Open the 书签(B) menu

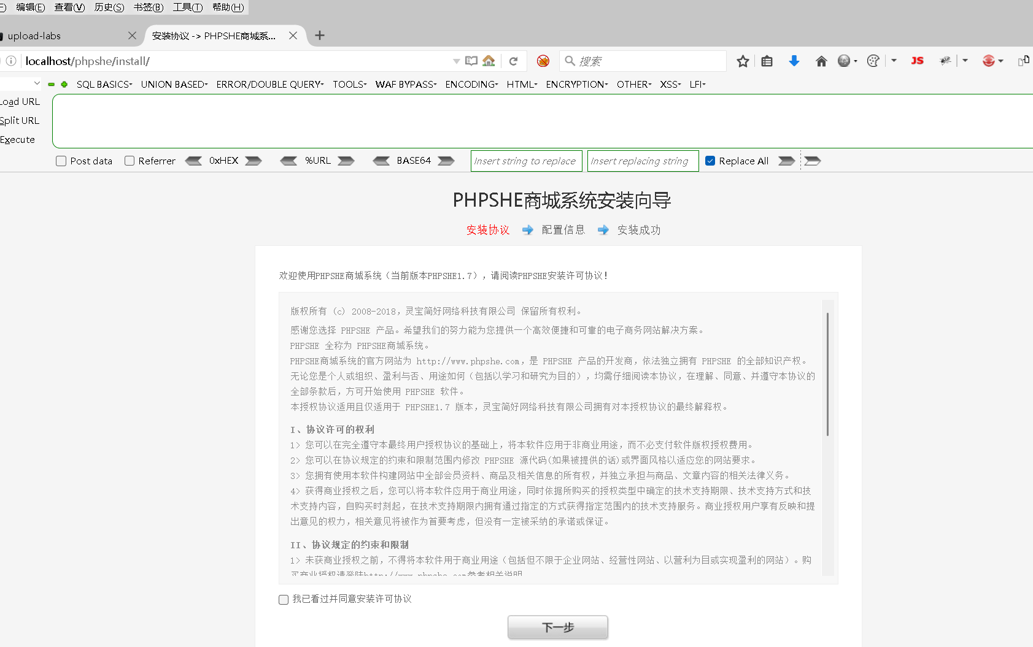(x=149, y=7)
